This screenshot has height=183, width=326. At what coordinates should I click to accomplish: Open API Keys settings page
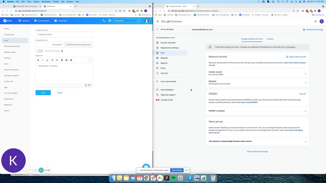pos(7,58)
